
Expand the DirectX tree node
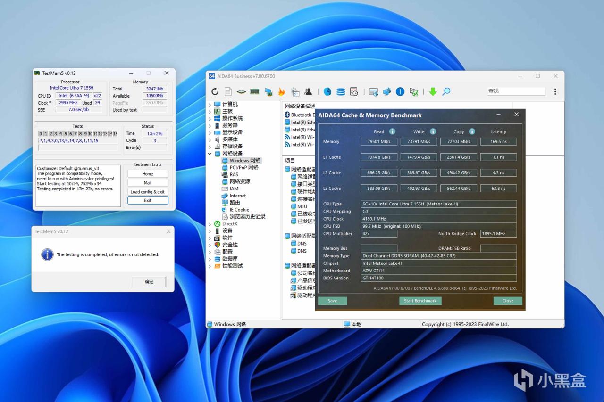coord(210,224)
